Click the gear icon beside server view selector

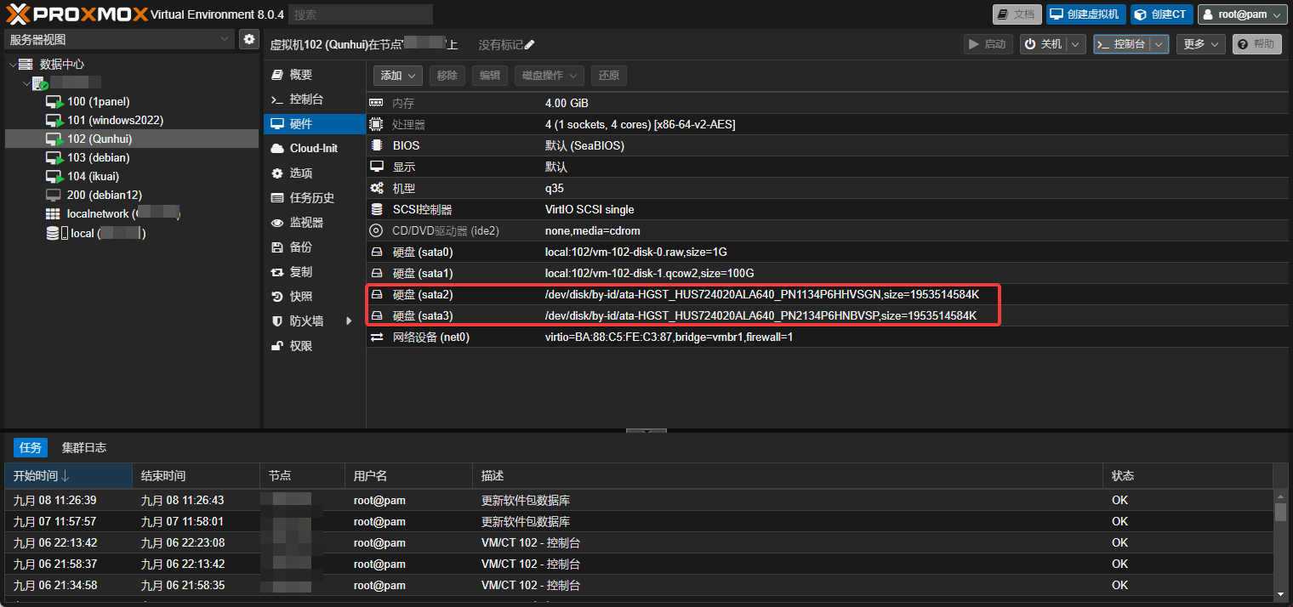click(248, 39)
